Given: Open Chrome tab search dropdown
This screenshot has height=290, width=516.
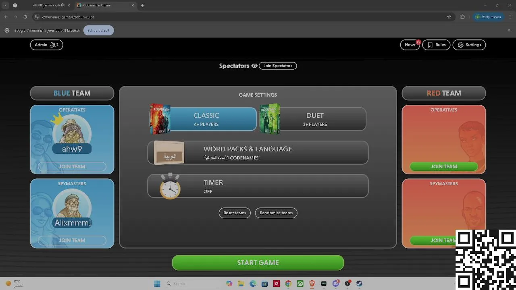Looking at the screenshot, I should point(5,5).
